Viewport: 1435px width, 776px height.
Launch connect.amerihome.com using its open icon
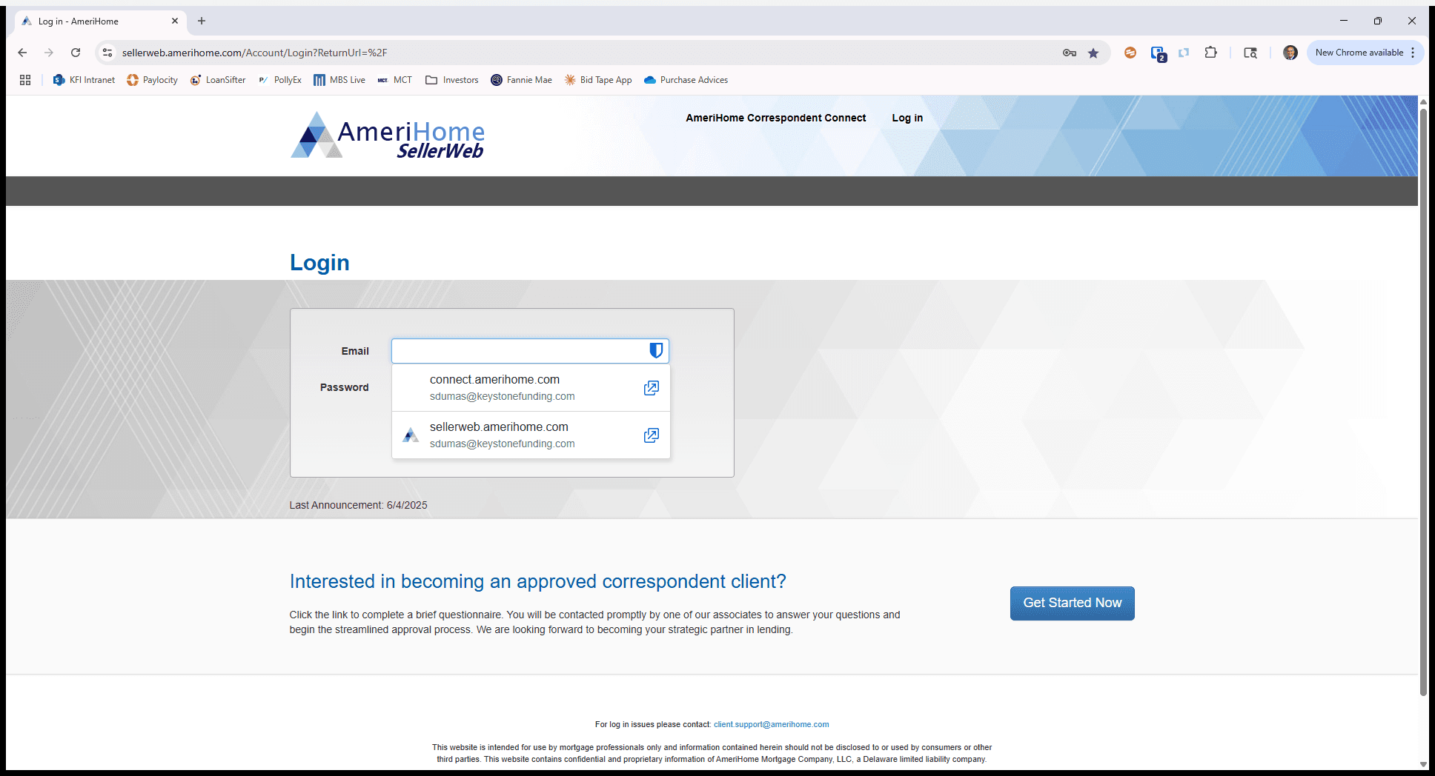(x=652, y=388)
